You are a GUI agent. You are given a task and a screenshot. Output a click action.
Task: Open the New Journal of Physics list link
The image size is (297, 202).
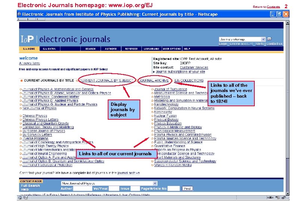tap(39, 108)
